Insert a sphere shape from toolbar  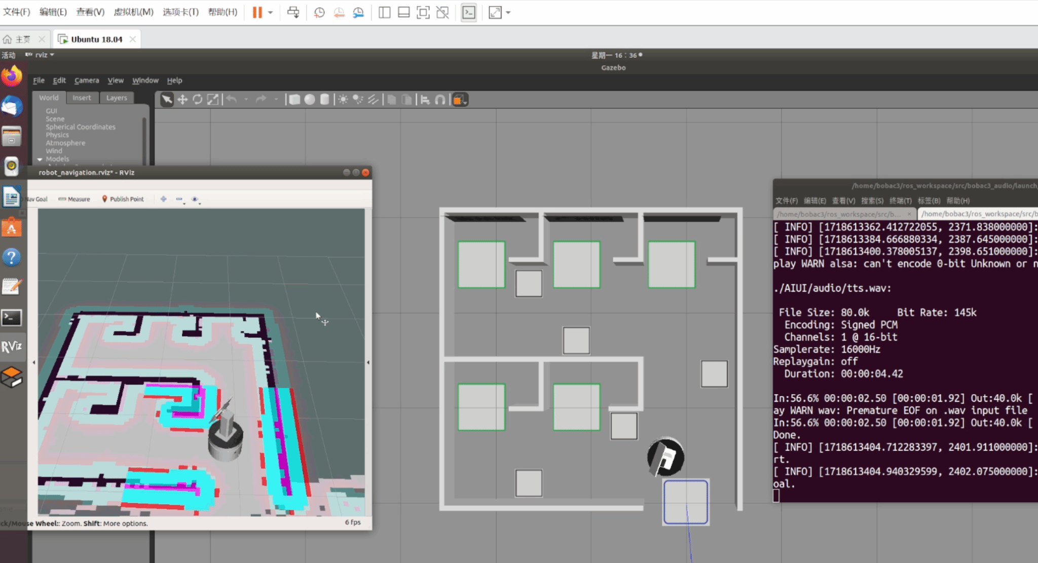[x=310, y=100]
